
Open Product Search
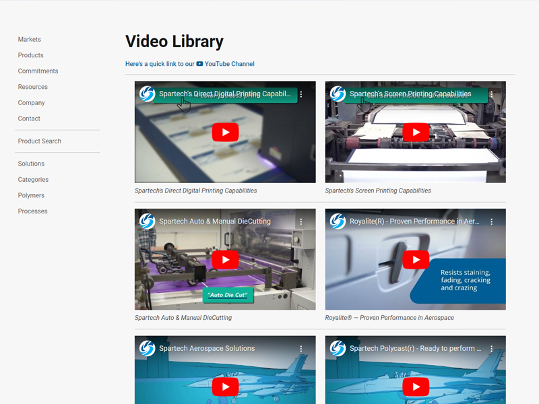tap(40, 141)
